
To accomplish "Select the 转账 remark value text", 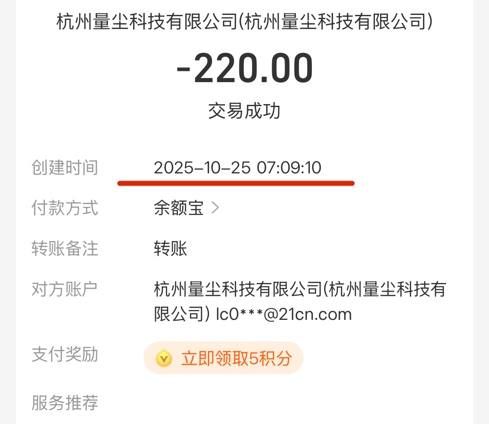I will point(170,249).
